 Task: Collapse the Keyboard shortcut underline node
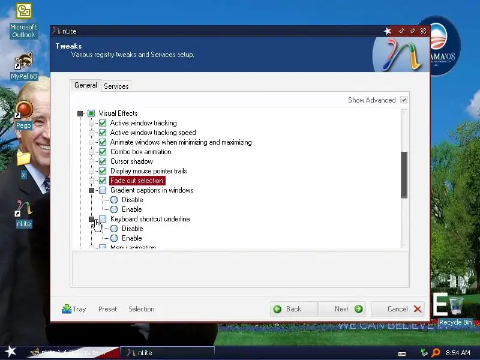(x=91, y=219)
